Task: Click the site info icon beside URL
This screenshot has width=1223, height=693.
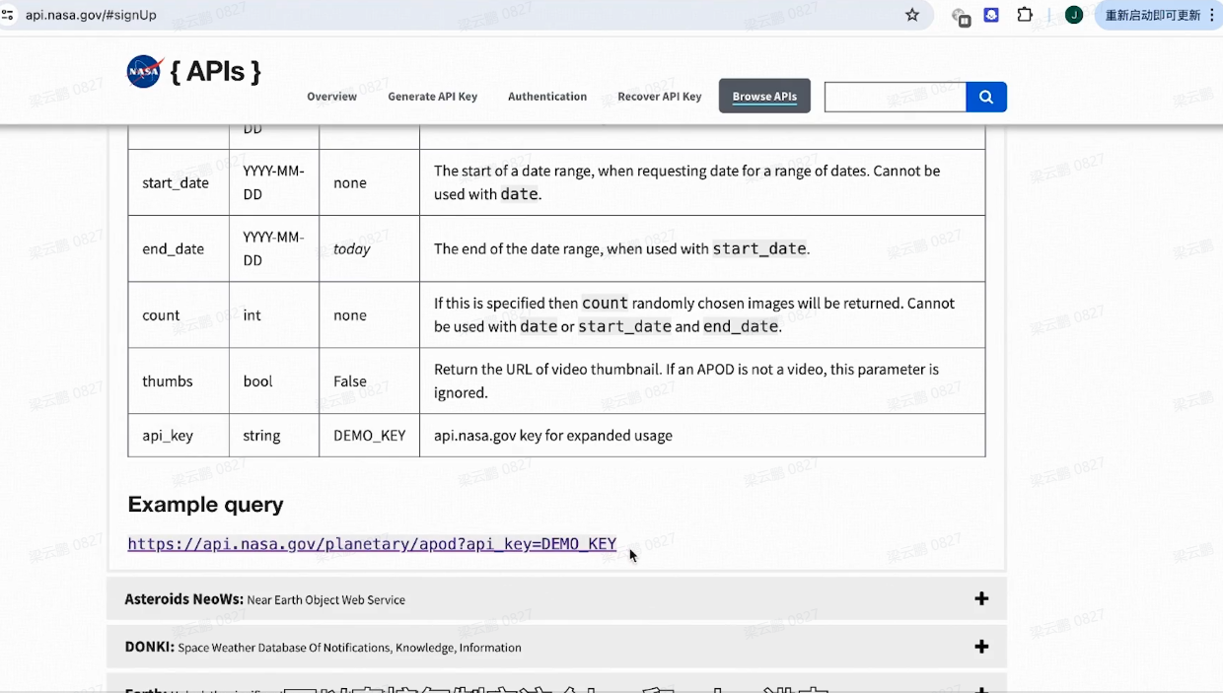Action: [8, 15]
